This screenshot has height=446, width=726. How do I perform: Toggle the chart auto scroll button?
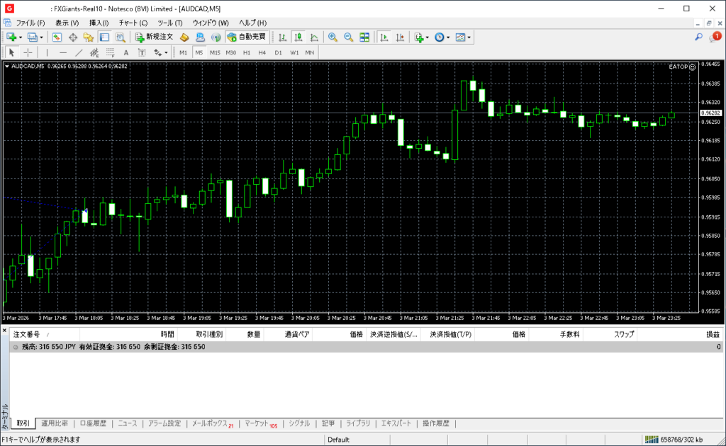tap(384, 37)
